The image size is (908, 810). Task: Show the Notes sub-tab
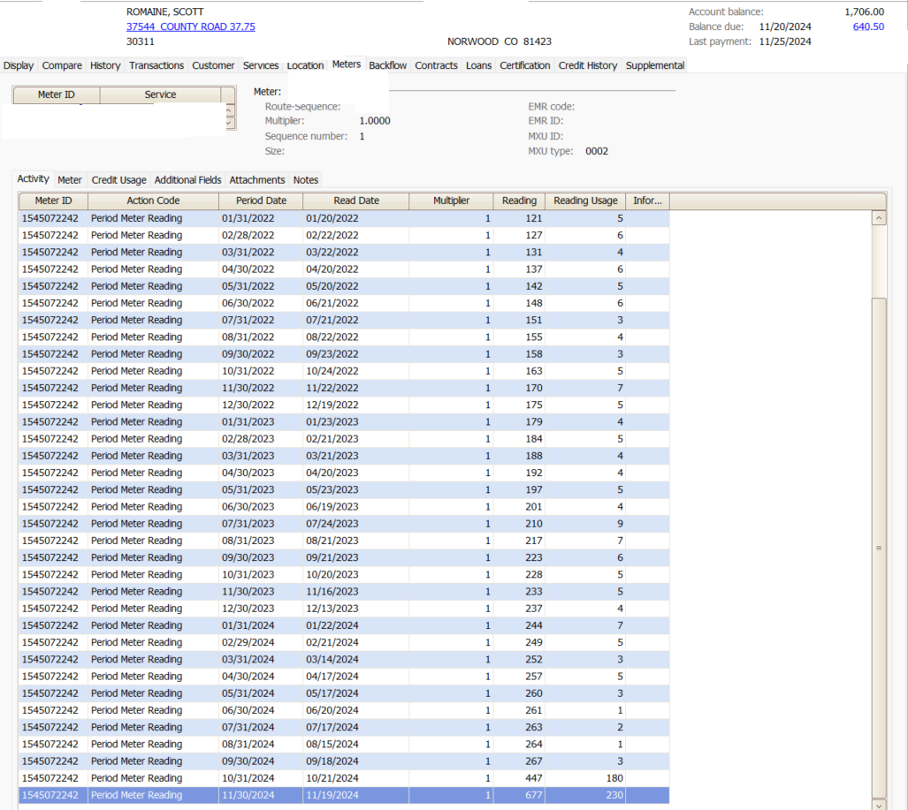click(306, 180)
